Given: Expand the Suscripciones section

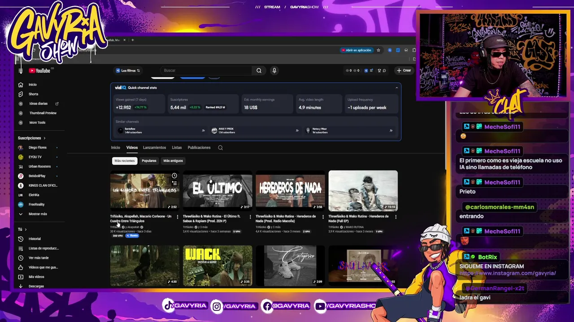Looking at the screenshot, I should [x=31, y=138].
